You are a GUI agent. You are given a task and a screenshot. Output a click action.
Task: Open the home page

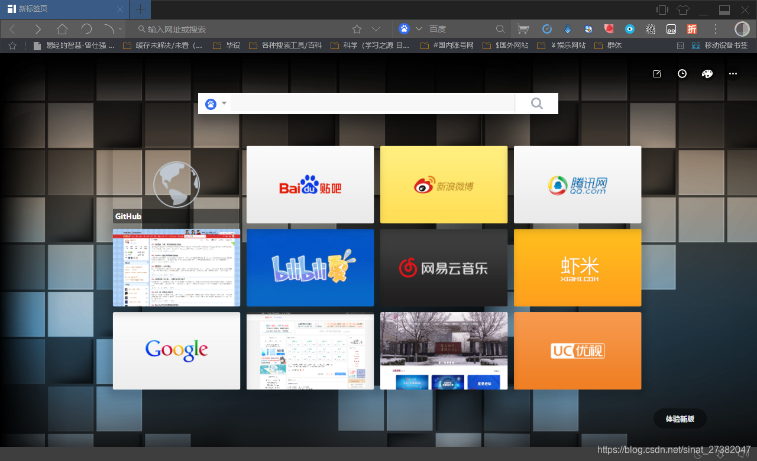point(62,29)
